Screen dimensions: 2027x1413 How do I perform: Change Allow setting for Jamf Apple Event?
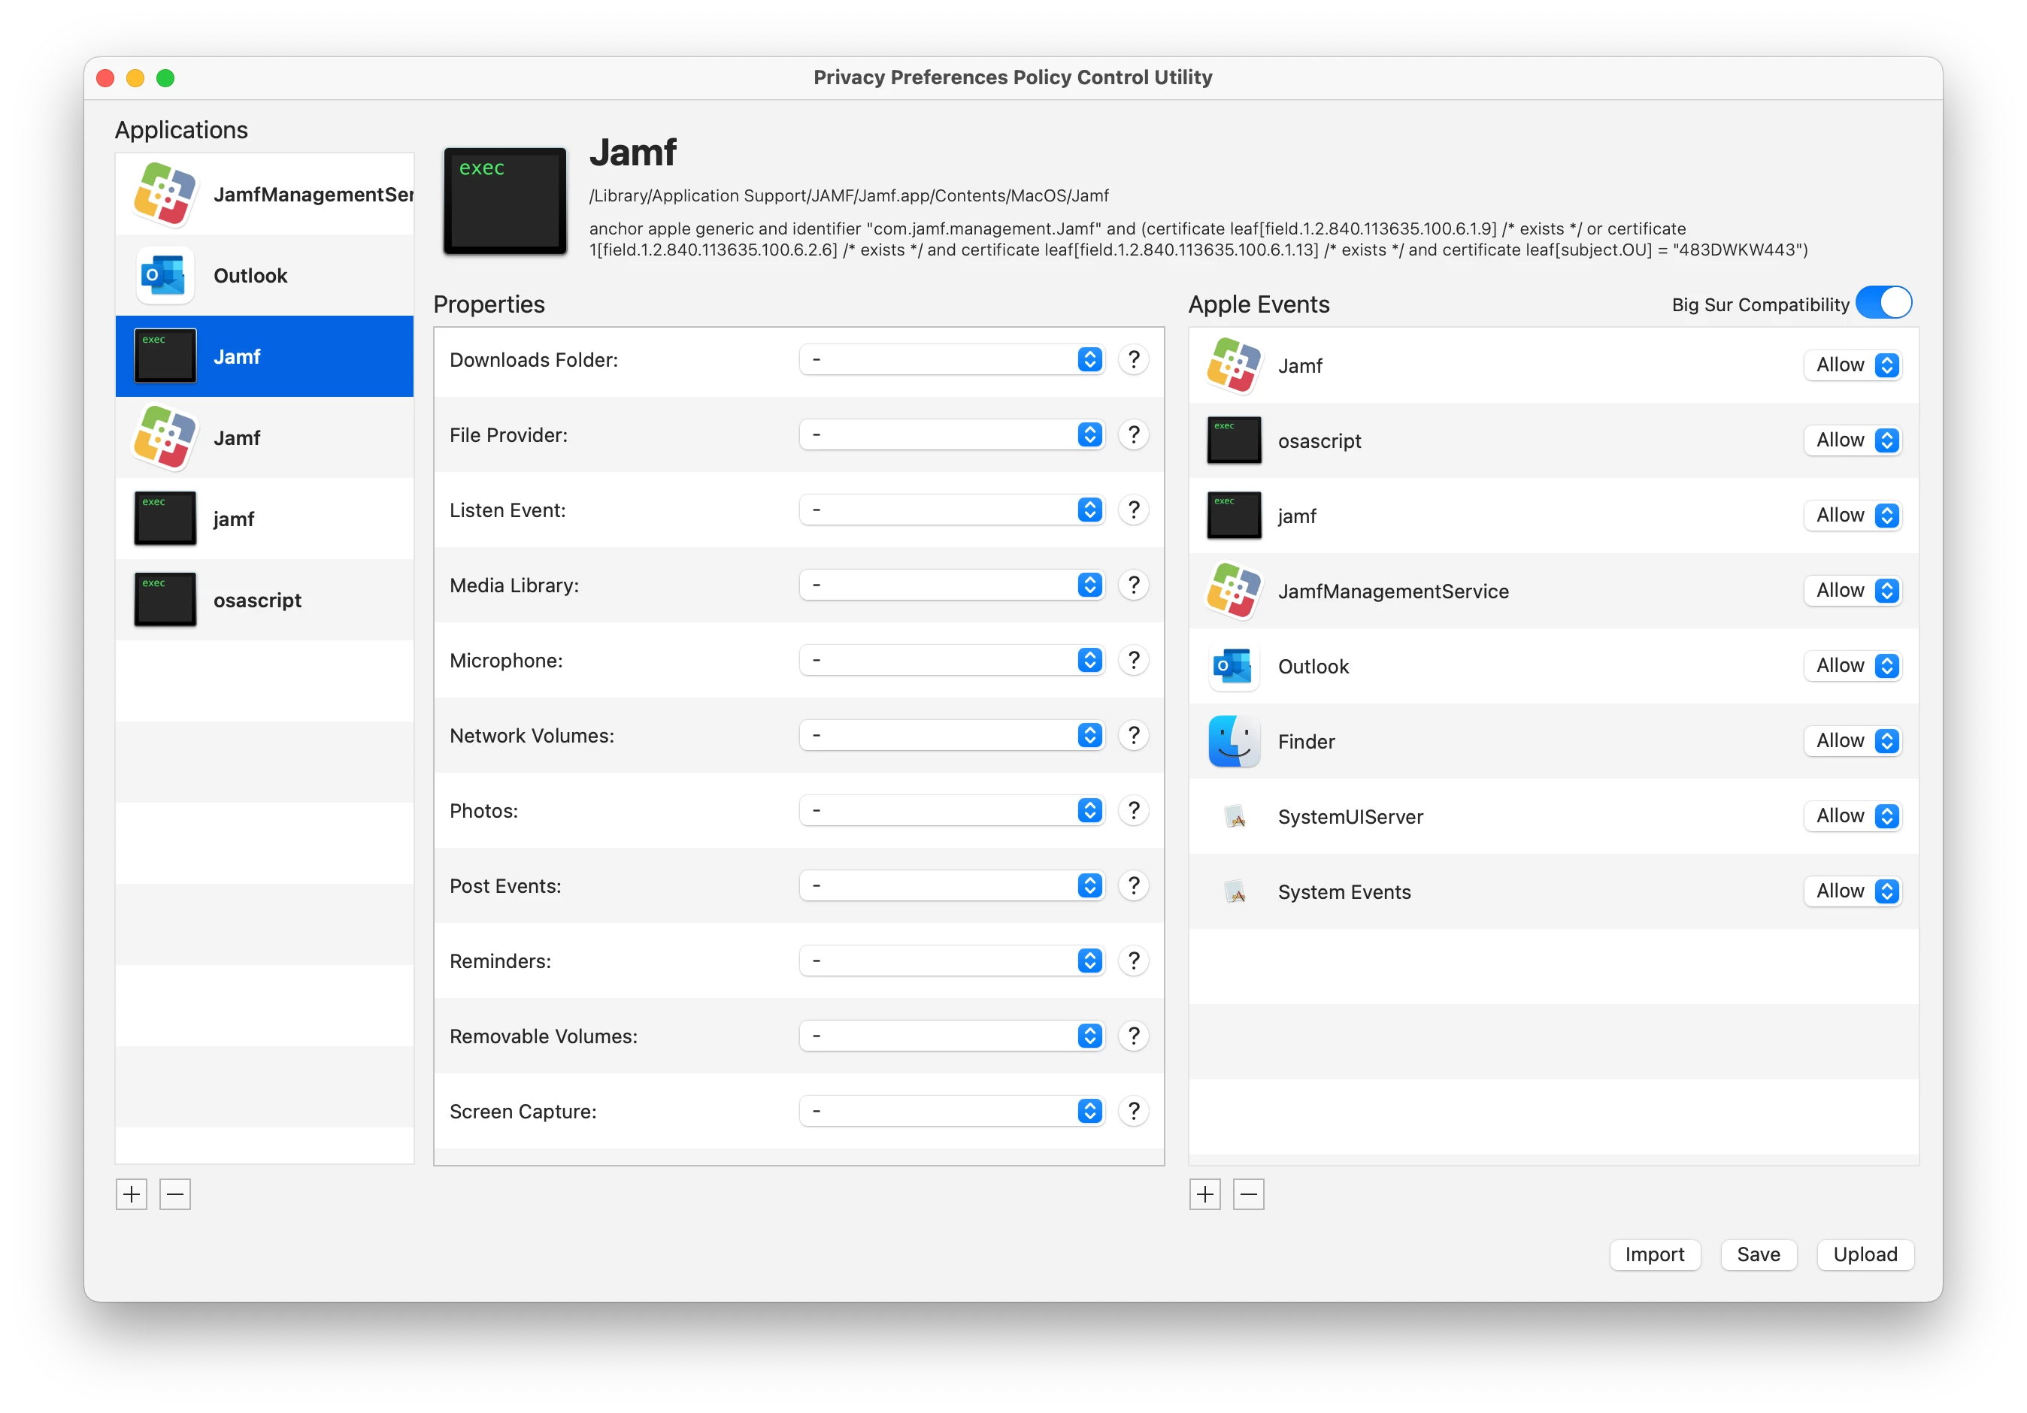coord(1853,365)
